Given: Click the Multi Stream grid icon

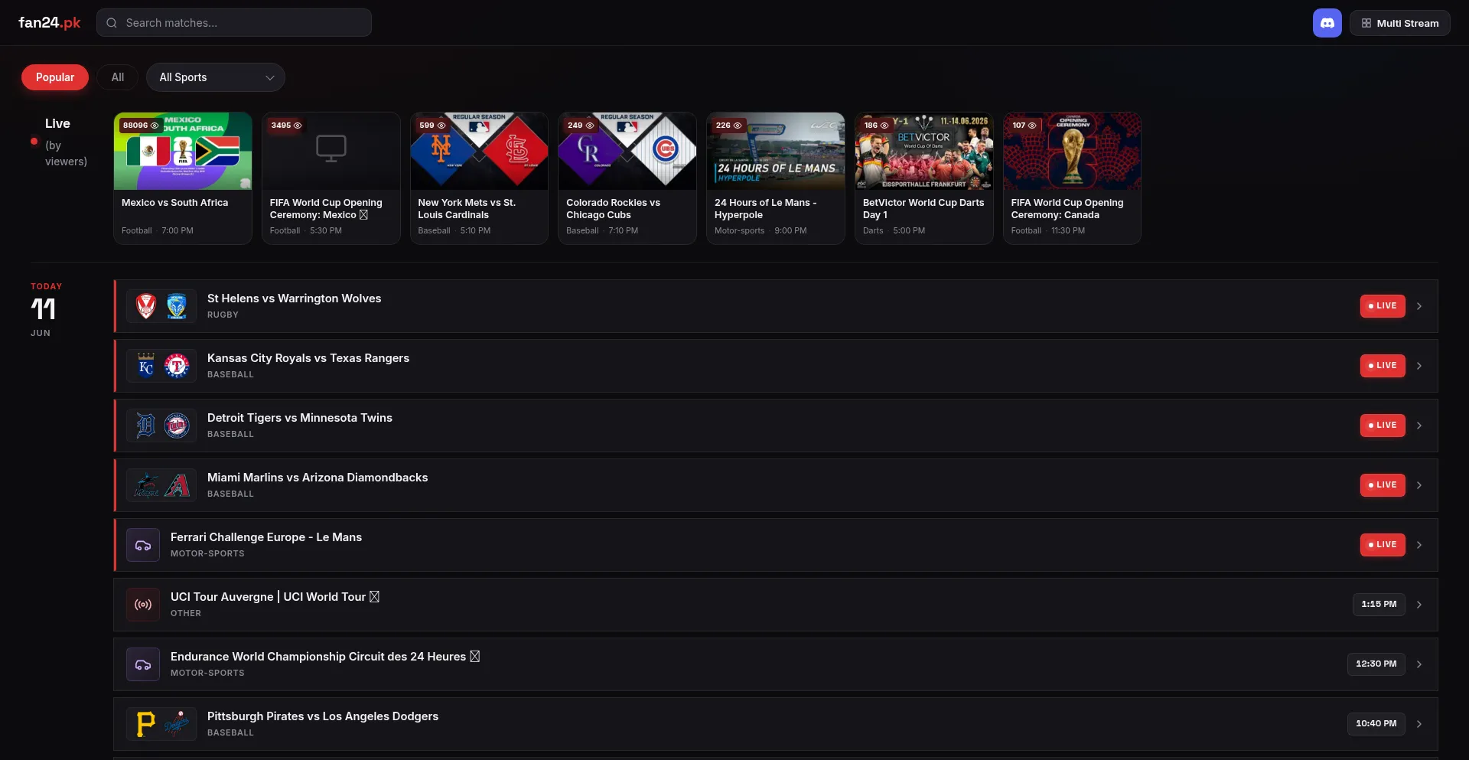Looking at the screenshot, I should 1366,23.
